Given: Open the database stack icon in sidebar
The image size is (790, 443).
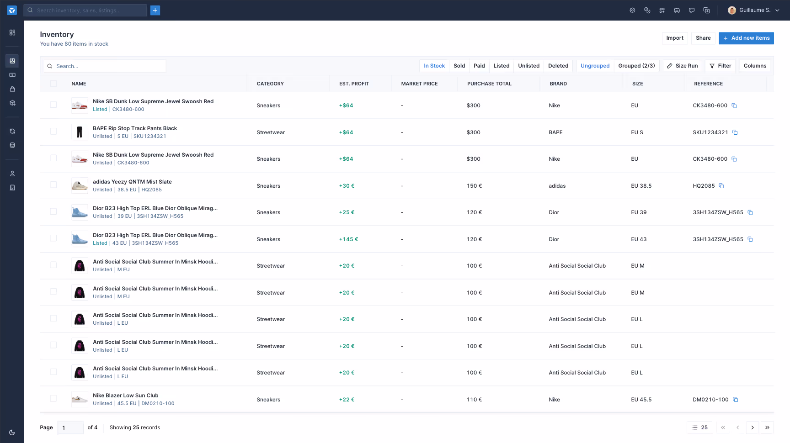Looking at the screenshot, I should [x=12, y=145].
